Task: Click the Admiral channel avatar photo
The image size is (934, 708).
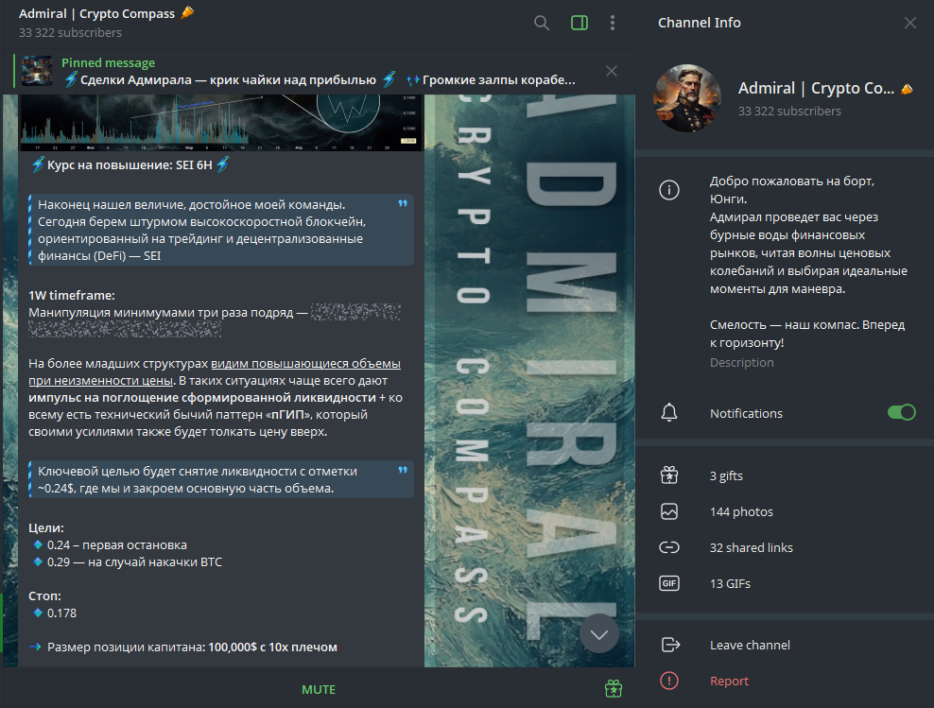Action: pyautogui.click(x=687, y=98)
